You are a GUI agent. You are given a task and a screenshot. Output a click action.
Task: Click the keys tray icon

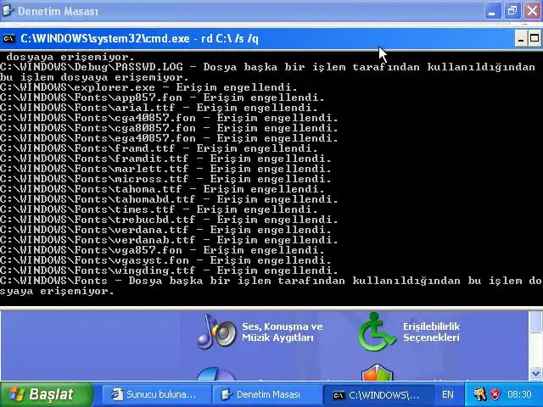pyautogui.click(x=480, y=394)
